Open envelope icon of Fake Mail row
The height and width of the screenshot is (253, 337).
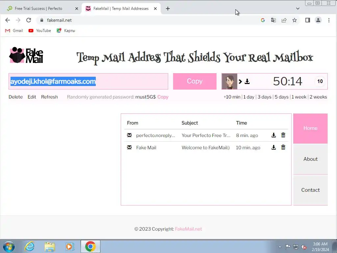pos(129,147)
